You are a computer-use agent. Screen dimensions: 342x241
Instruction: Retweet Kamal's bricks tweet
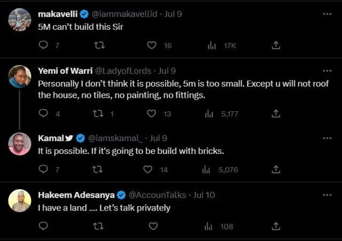[x=97, y=169]
